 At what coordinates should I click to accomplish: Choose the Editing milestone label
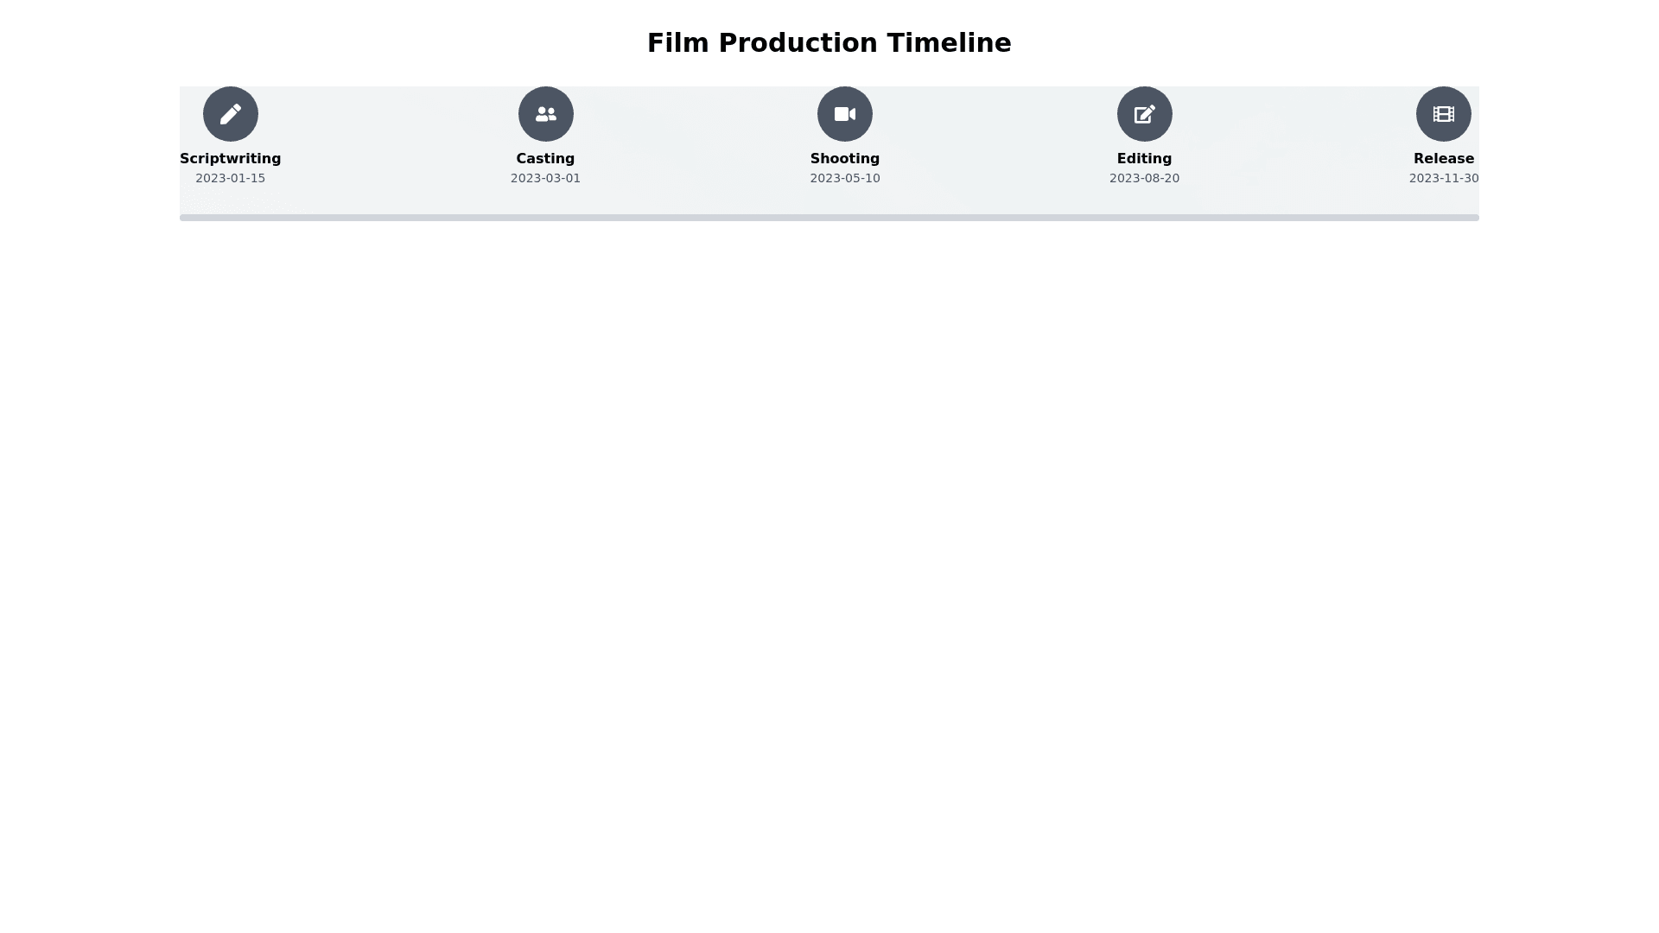coord(1144,159)
